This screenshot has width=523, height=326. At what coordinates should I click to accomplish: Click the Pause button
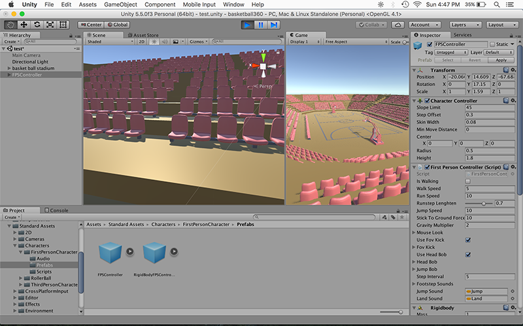[x=260, y=25]
